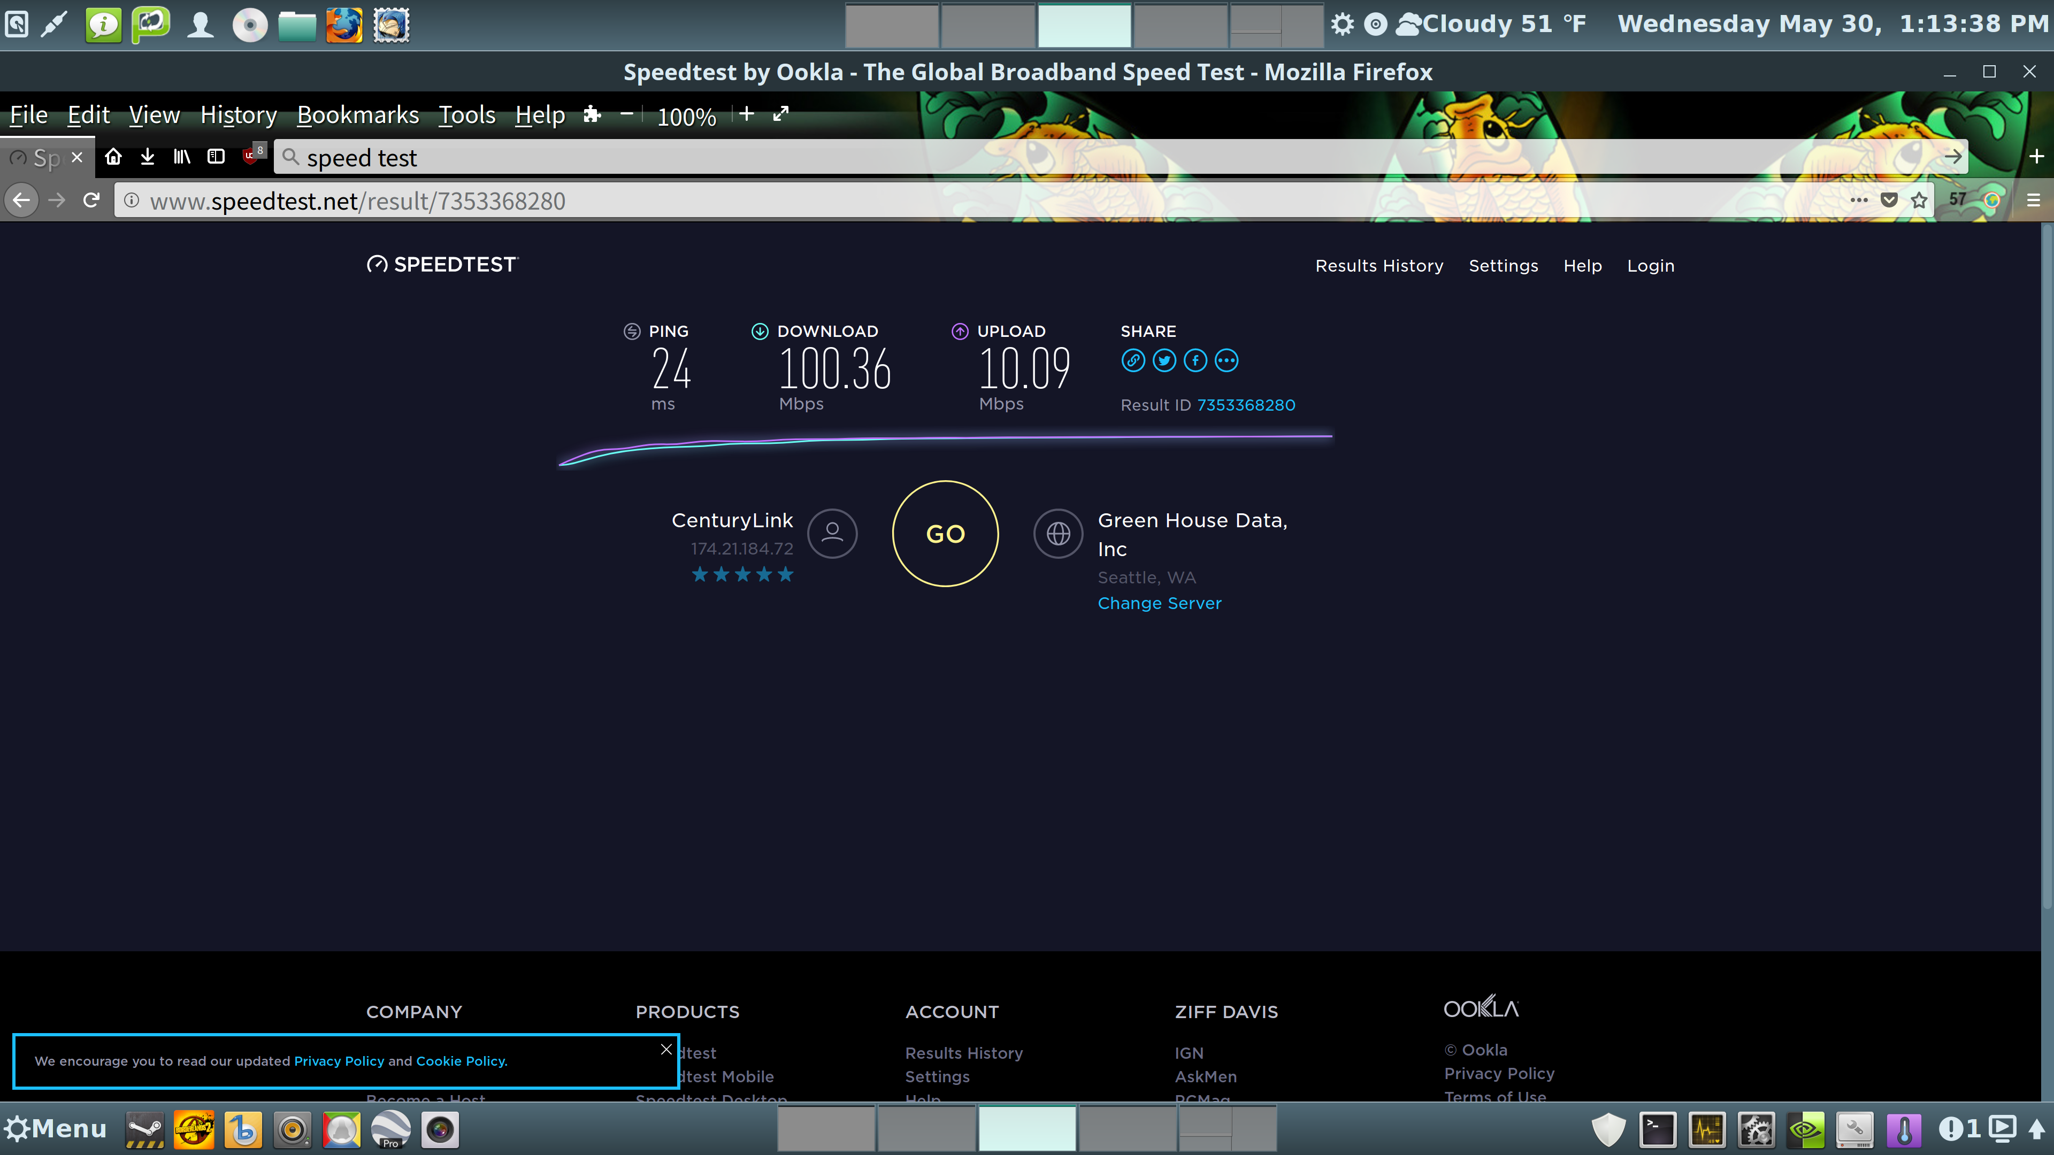2054x1155 pixels.
Task: Open Results History in the footer Account column
Action: tap(964, 1054)
